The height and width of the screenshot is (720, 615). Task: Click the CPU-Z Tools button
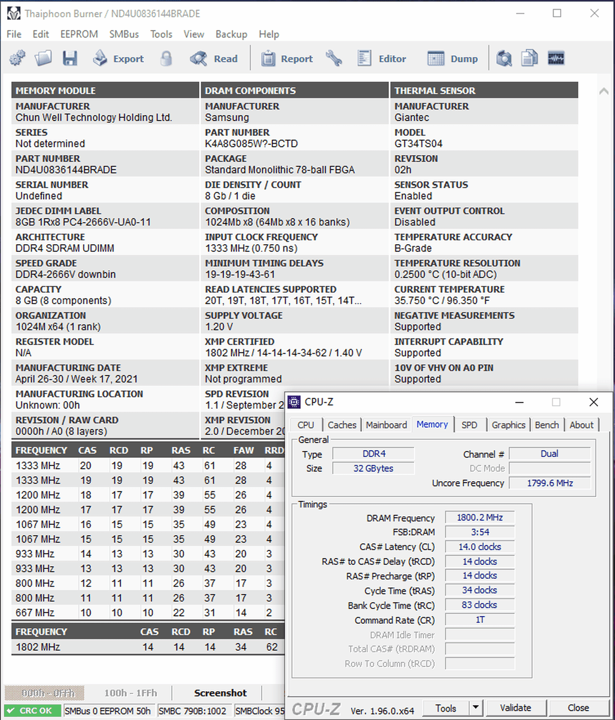click(446, 708)
